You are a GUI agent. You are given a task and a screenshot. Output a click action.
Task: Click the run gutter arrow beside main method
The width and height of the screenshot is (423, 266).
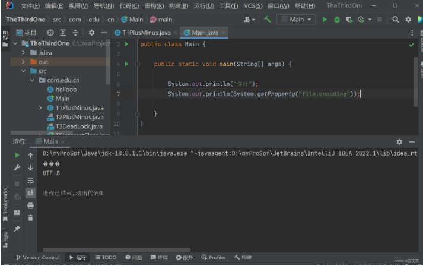[126, 64]
